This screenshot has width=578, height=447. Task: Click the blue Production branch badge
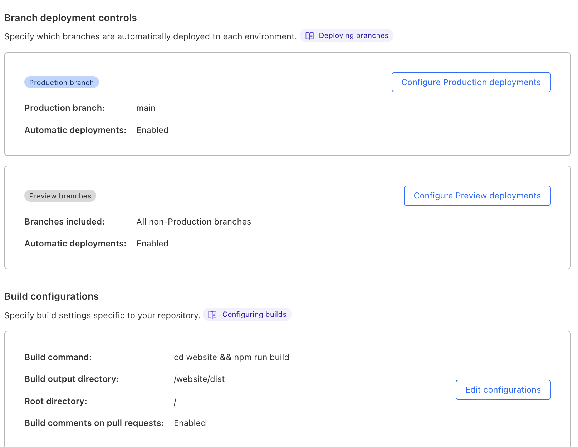point(62,83)
